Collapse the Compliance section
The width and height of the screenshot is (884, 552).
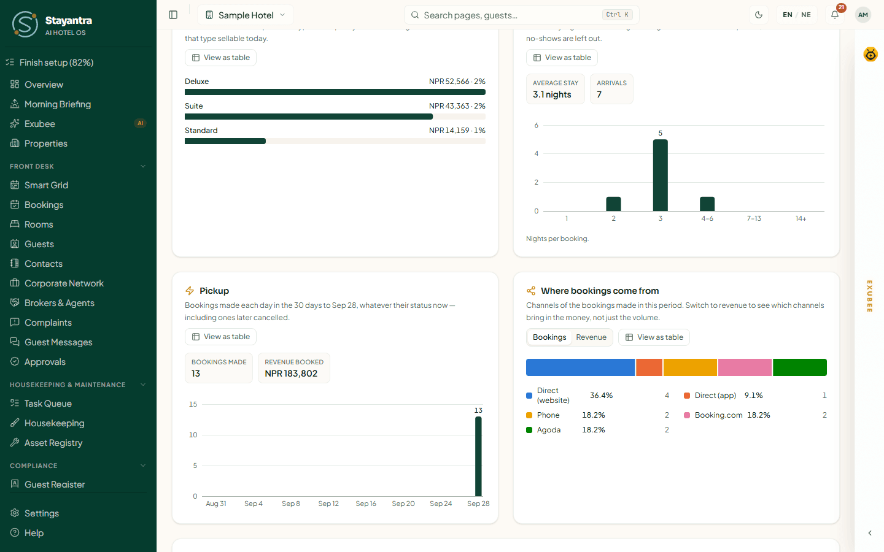point(78,466)
